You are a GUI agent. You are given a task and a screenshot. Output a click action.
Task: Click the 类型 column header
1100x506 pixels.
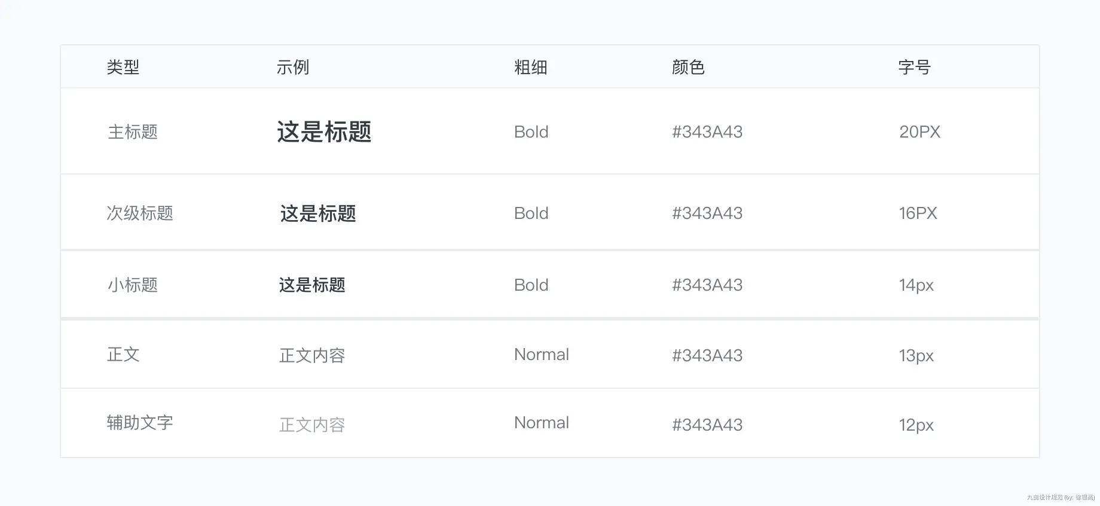coord(123,67)
